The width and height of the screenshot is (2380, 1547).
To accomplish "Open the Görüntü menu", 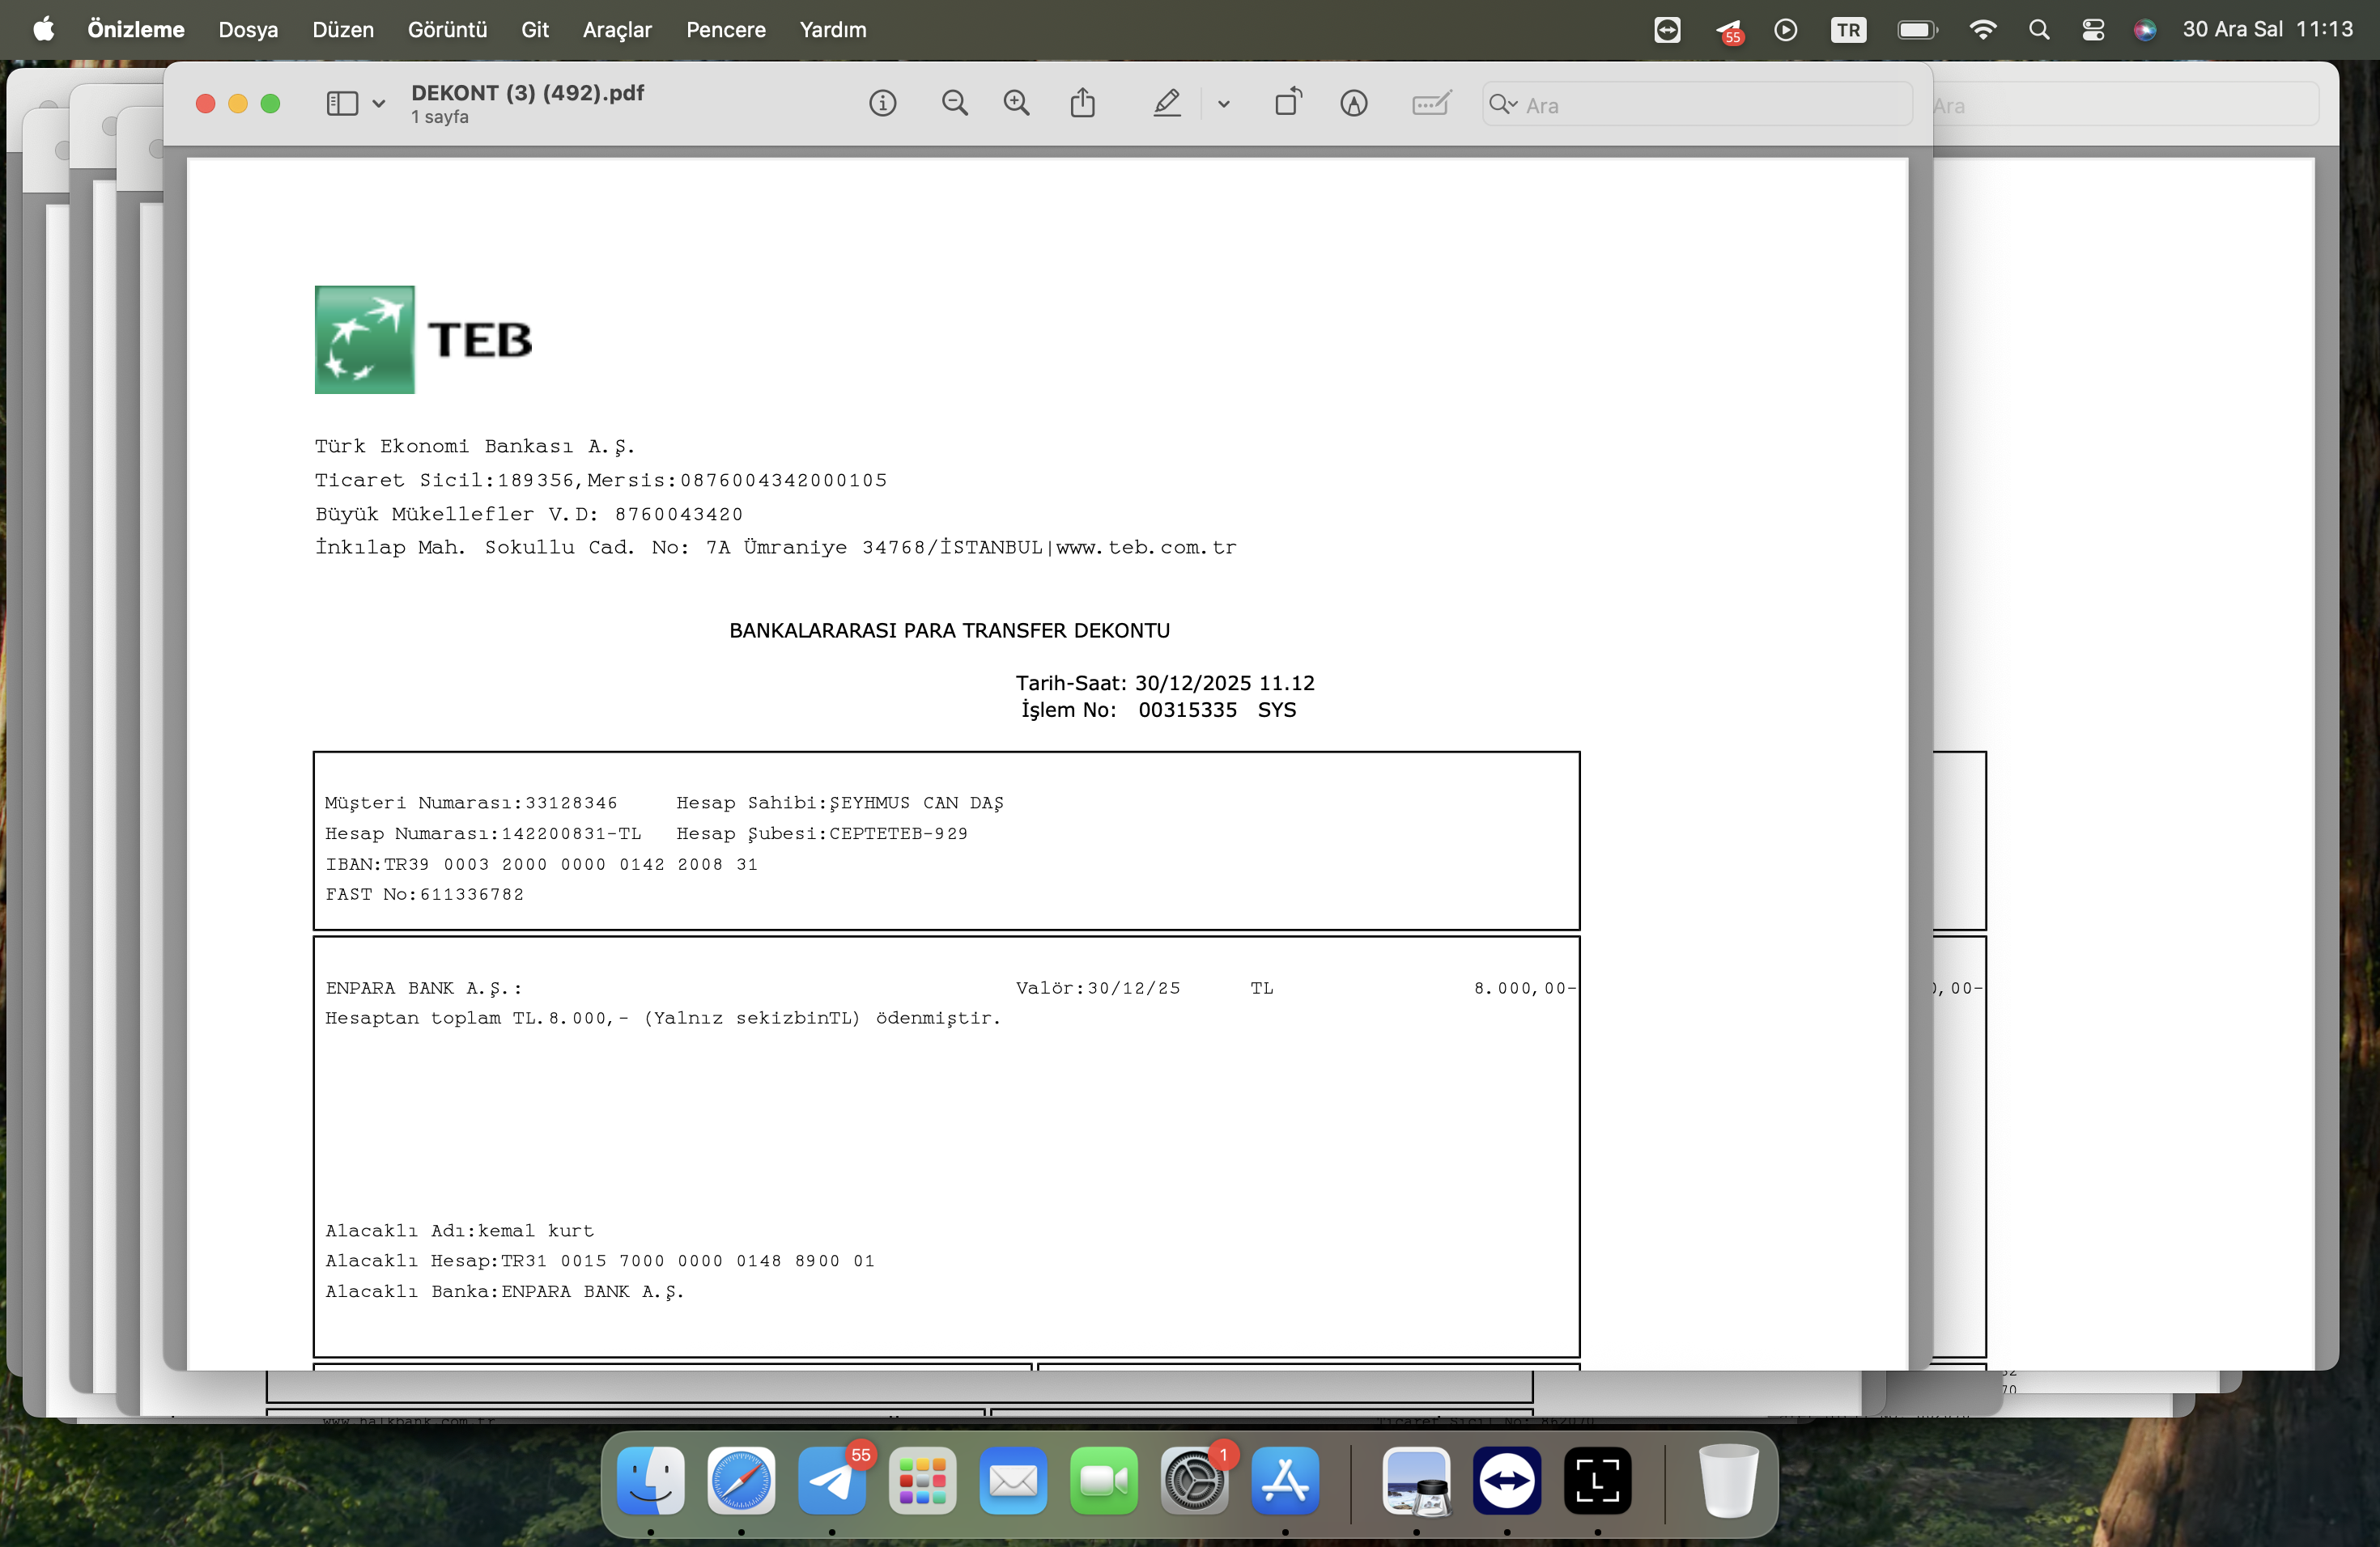I will 447,30.
